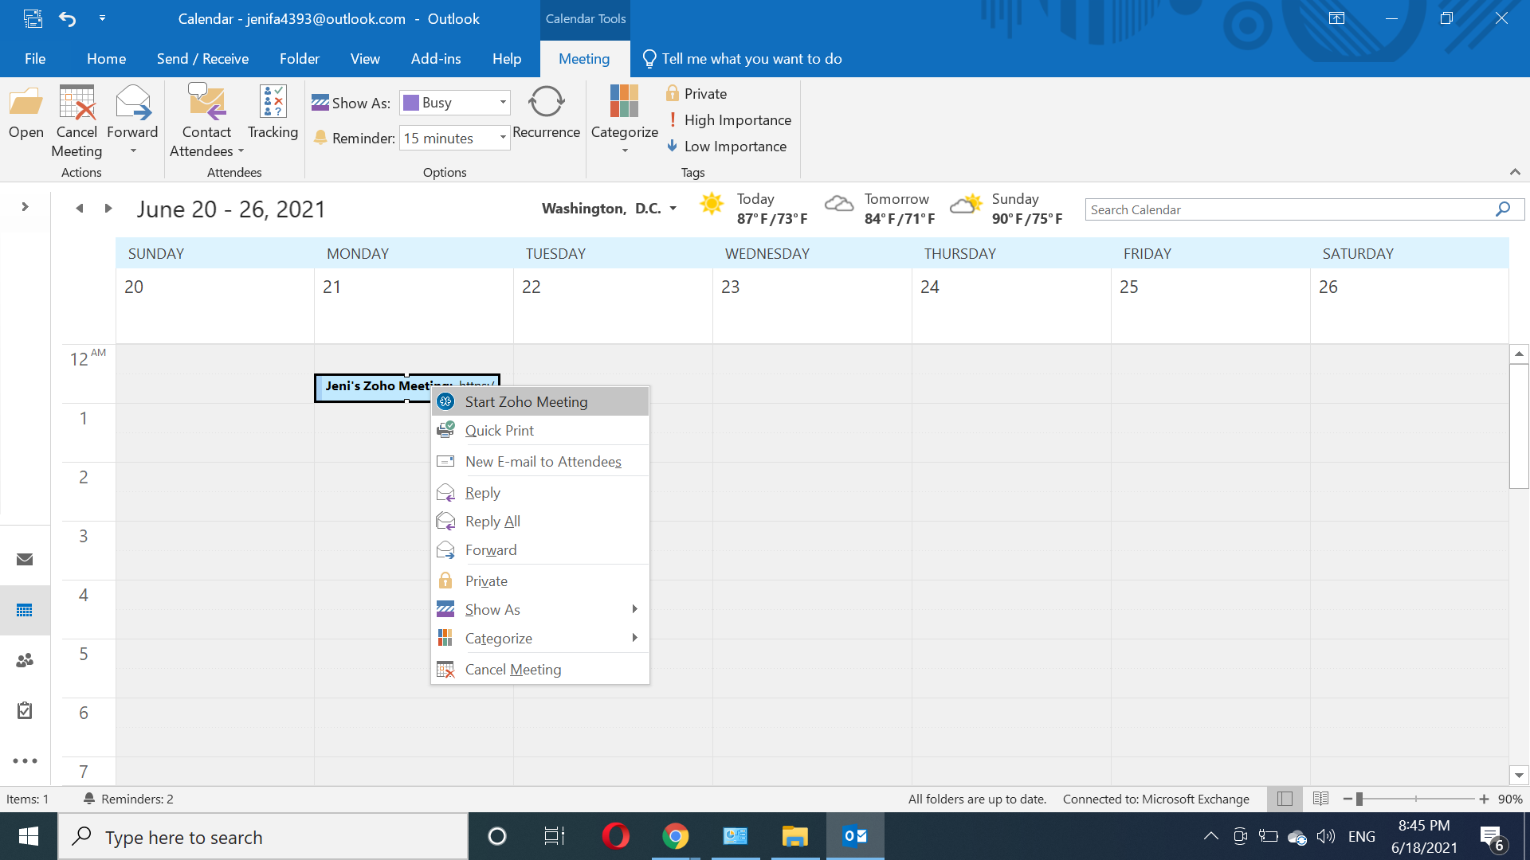Open the Tracking tool in ribbon
This screenshot has height=860, width=1530.
273,113
